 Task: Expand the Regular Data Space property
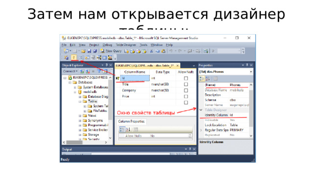pyautogui.click(x=201, y=130)
